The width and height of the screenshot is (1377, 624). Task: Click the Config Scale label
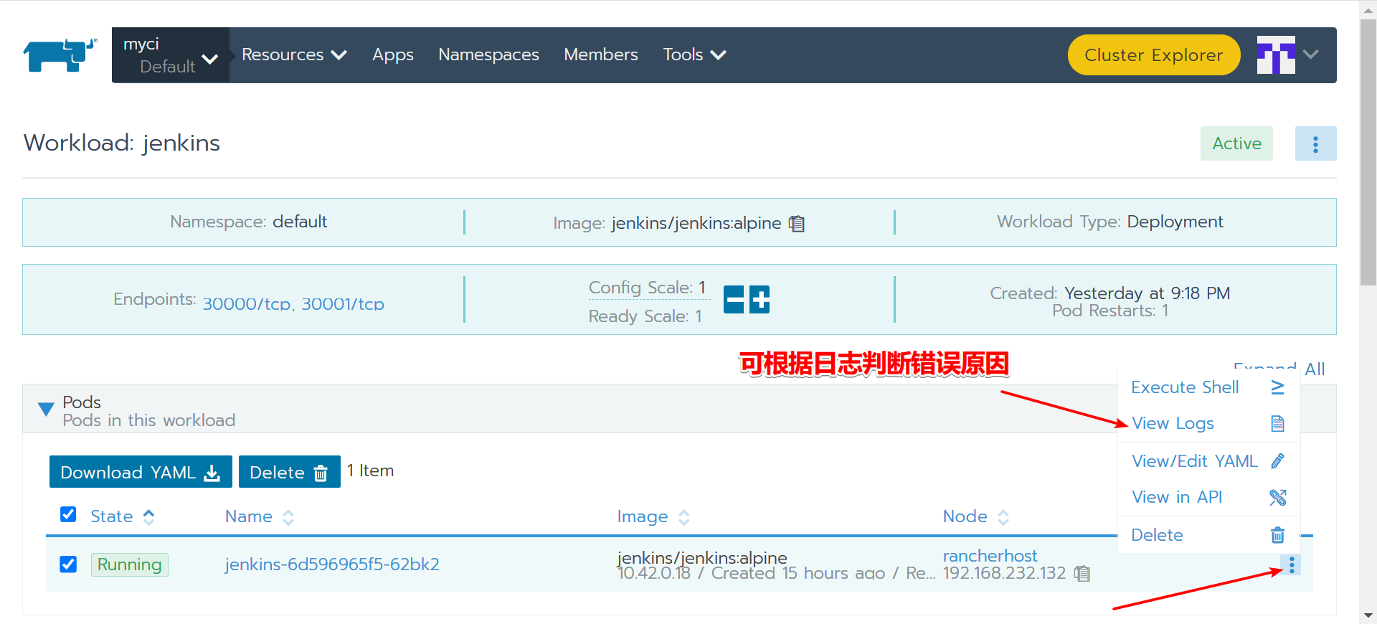click(640, 288)
